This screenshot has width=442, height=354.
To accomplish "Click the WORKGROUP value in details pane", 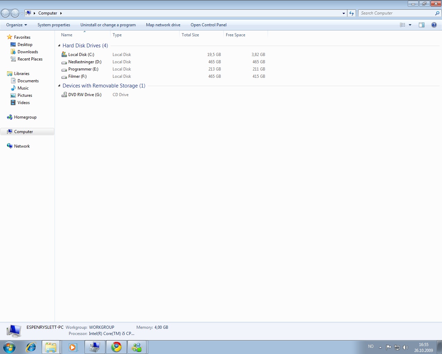I will tap(102, 327).
